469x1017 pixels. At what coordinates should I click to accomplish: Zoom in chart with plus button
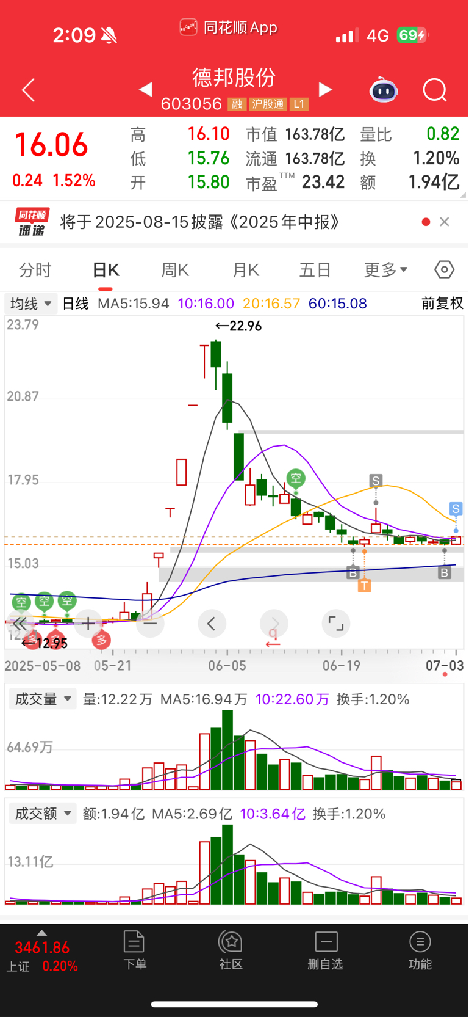pos(88,624)
